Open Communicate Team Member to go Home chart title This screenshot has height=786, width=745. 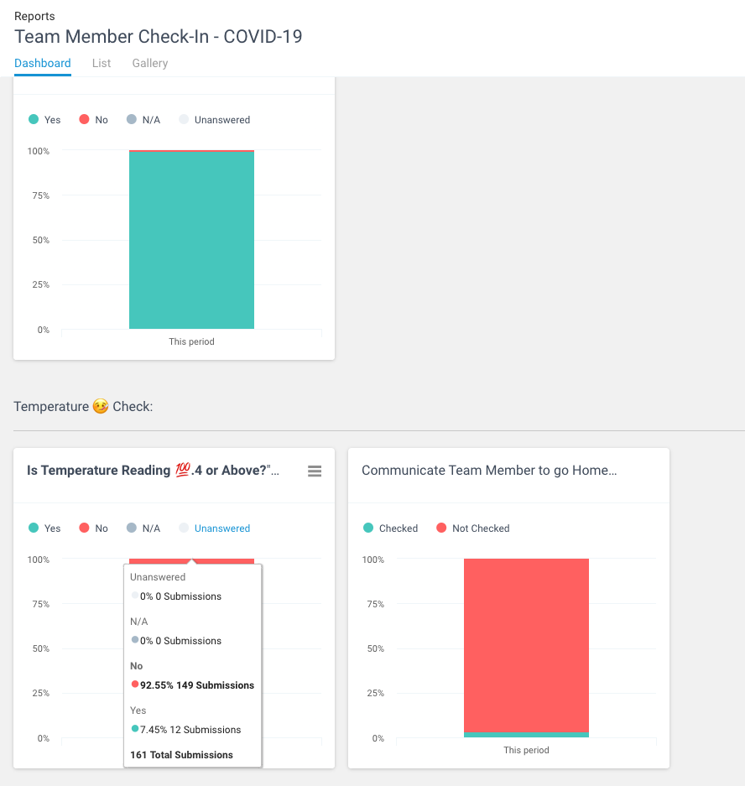(x=489, y=471)
